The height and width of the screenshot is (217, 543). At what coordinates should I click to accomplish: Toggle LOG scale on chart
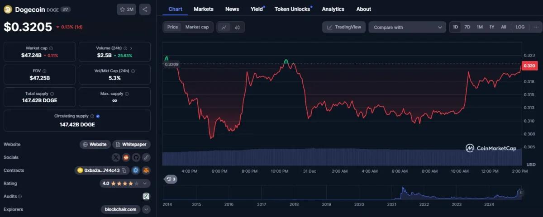coord(520,27)
